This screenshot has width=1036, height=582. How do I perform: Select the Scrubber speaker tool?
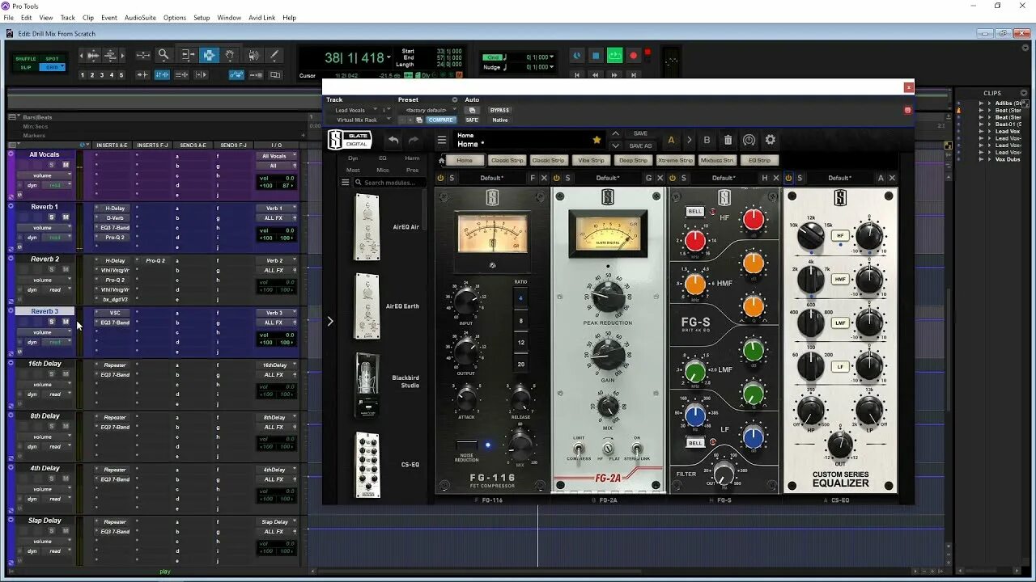point(253,55)
